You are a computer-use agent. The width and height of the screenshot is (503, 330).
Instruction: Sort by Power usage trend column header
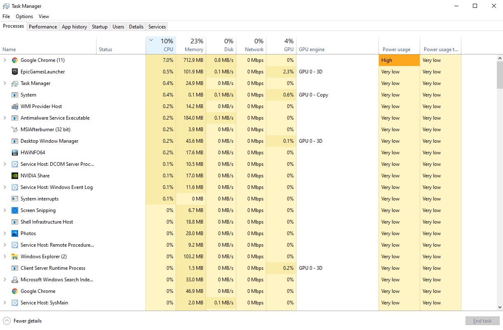pyautogui.click(x=440, y=45)
